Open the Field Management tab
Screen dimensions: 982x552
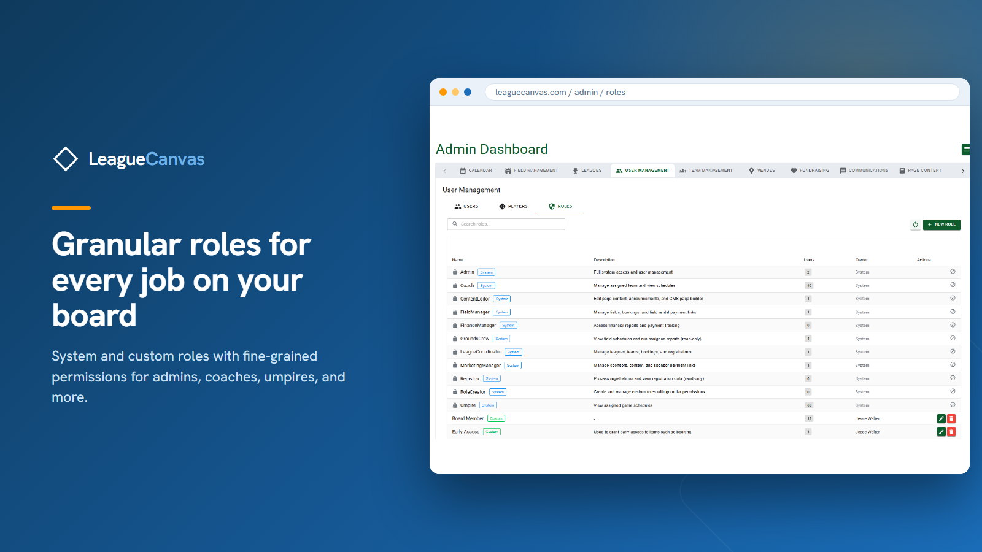click(x=532, y=171)
